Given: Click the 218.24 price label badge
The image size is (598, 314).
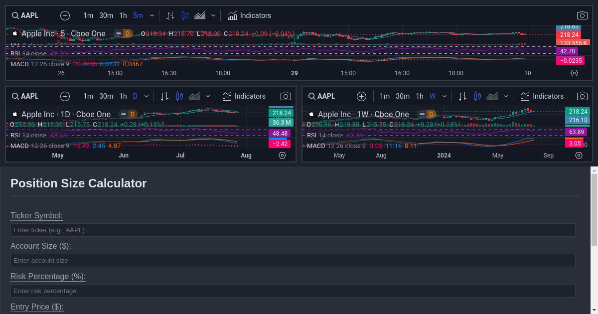Looking at the screenshot, I should [x=568, y=35].
